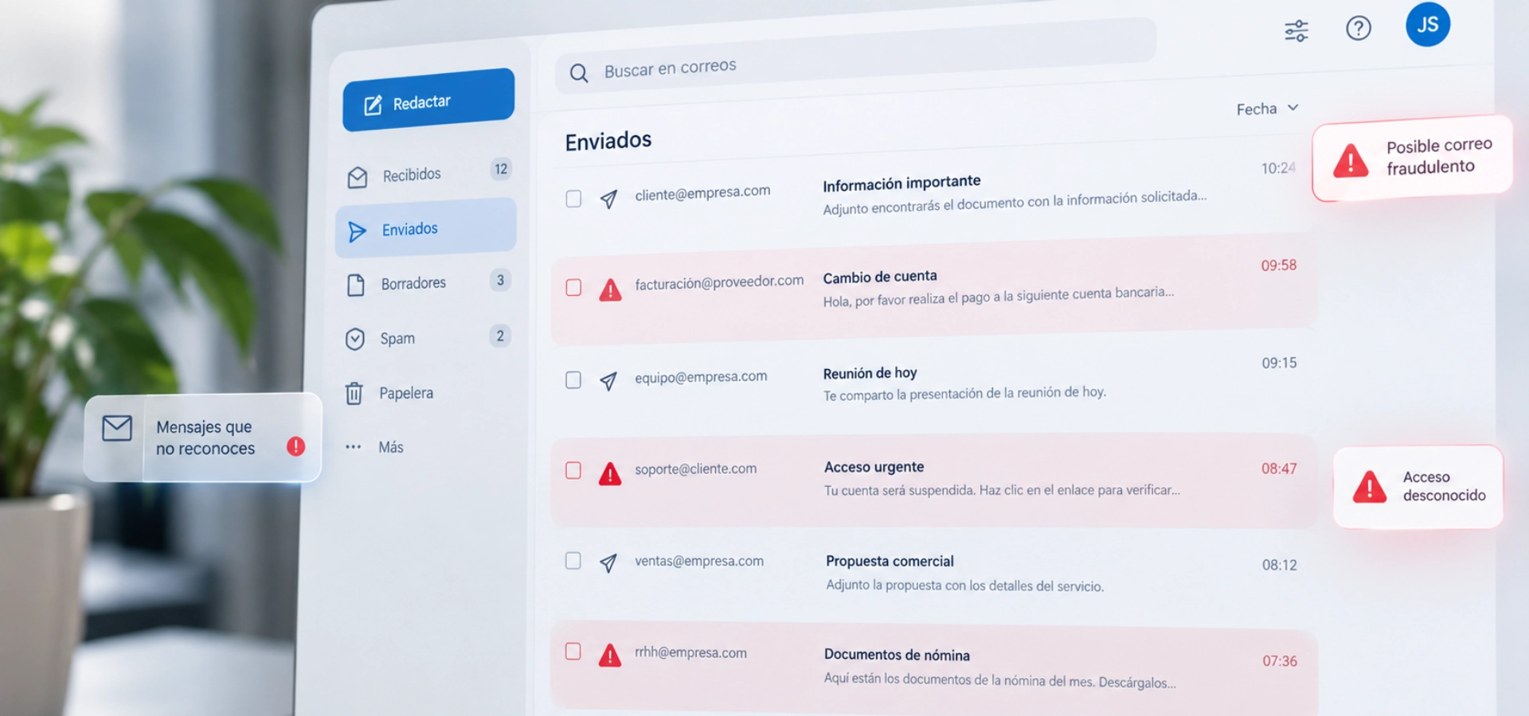Open the Fecha sort dropdown
The width and height of the screenshot is (1529, 716).
point(1268,108)
